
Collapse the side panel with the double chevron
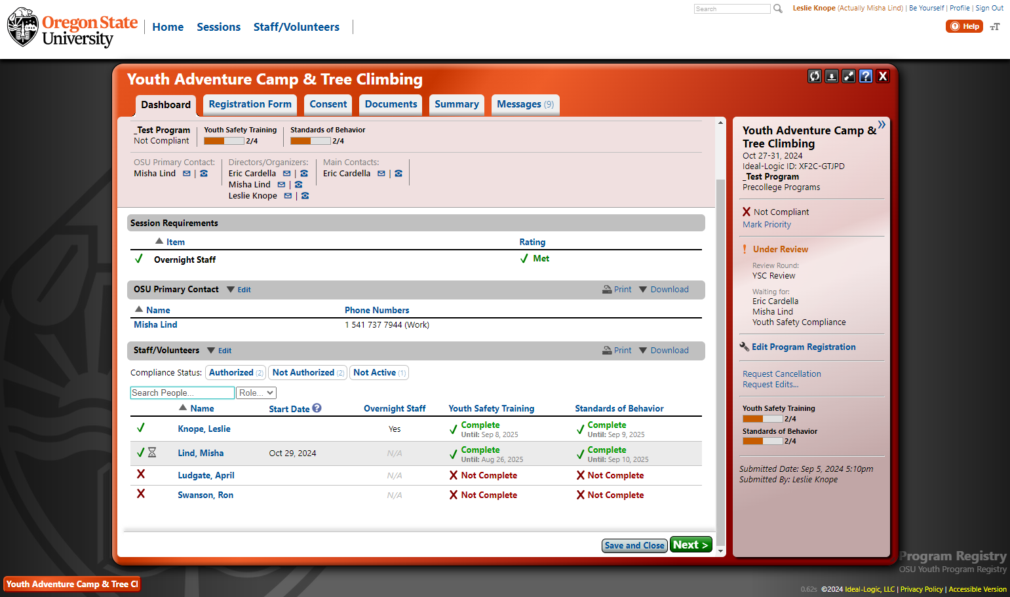pyautogui.click(x=882, y=125)
